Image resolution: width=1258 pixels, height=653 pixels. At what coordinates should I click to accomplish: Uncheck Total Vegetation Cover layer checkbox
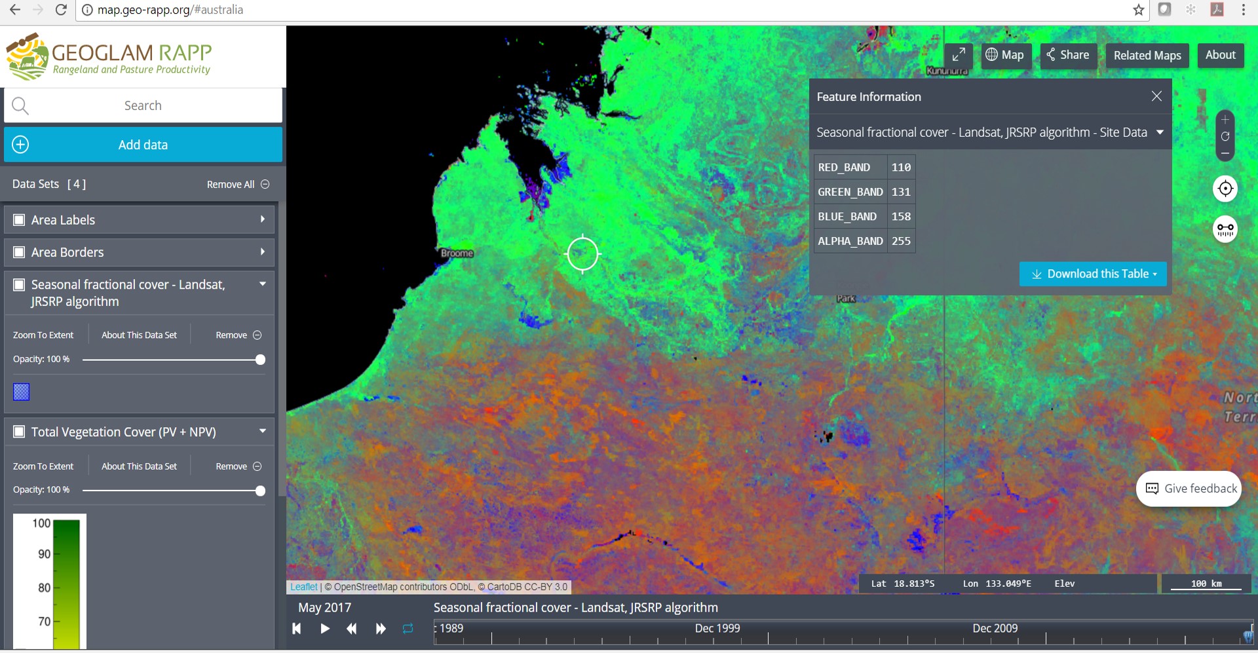[20, 432]
